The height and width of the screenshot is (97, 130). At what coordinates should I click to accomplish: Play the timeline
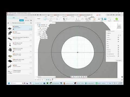[39, 80]
